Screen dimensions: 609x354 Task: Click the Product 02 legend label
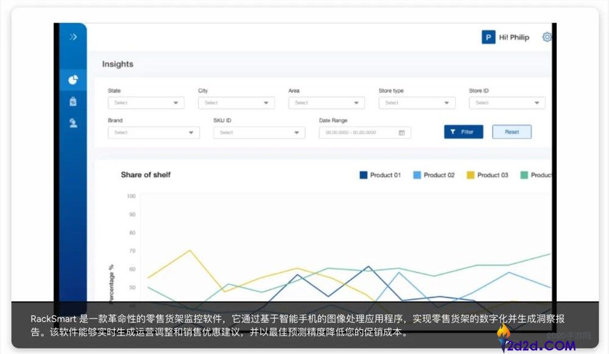coord(439,175)
